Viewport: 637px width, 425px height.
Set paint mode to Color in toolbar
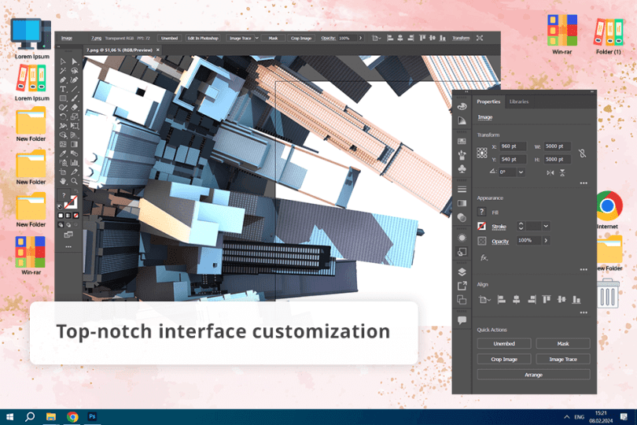(x=61, y=216)
